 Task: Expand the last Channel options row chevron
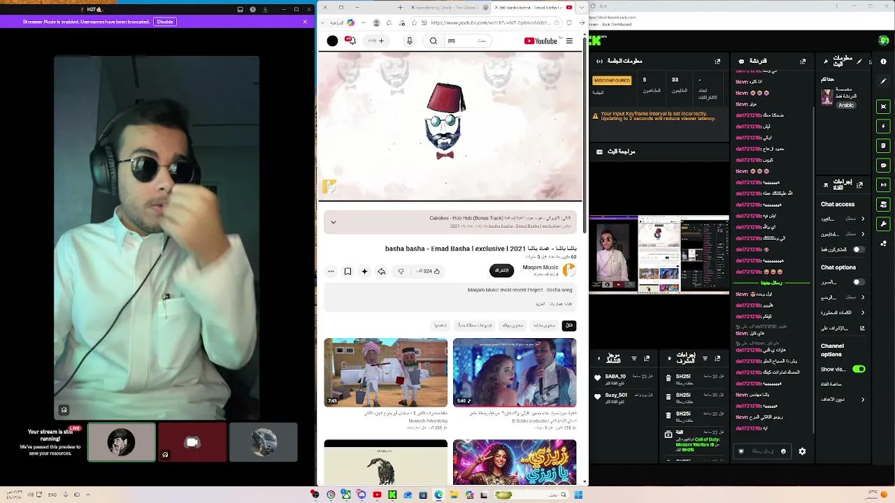click(863, 400)
